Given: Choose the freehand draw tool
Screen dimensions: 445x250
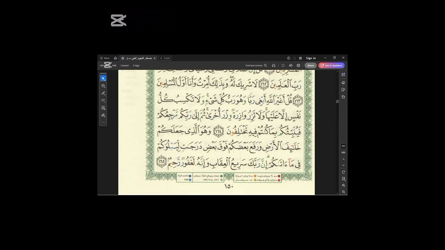Looking at the screenshot, I should 103,100.
